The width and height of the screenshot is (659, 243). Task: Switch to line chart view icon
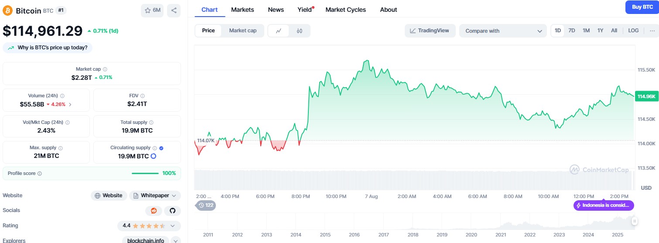(279, 31)
